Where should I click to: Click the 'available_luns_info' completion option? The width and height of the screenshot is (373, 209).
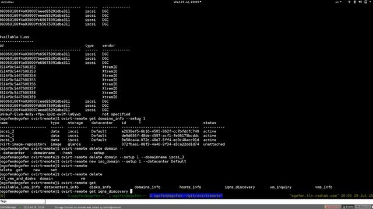pyautogui.click(x=20, y=187)
